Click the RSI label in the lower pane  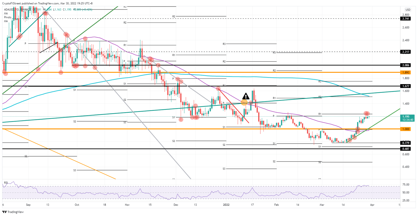[6, 183]
